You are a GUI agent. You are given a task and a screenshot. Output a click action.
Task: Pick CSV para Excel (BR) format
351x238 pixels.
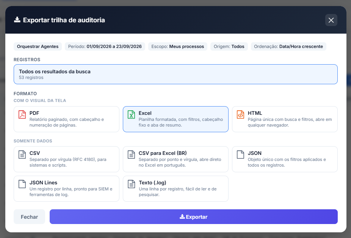pos(175,159)
